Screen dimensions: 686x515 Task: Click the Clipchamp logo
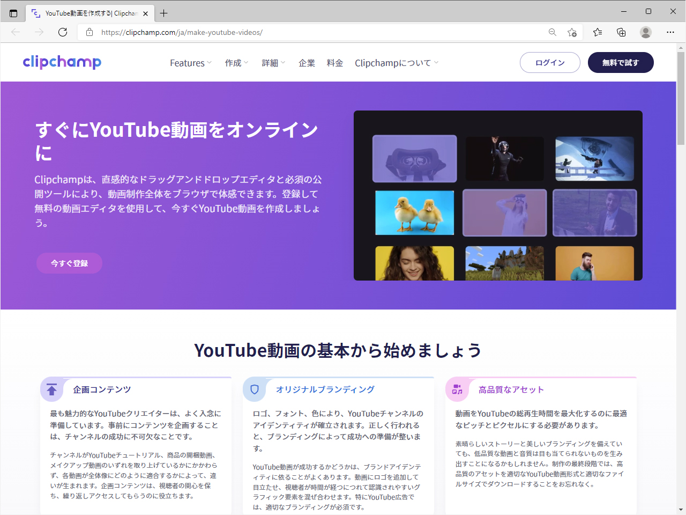(x=62, y=62)
